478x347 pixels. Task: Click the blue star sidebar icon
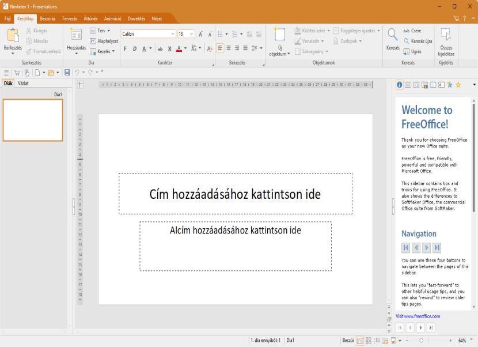[x=450, y=85]
